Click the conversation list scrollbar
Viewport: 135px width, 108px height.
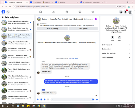(33, 39)
